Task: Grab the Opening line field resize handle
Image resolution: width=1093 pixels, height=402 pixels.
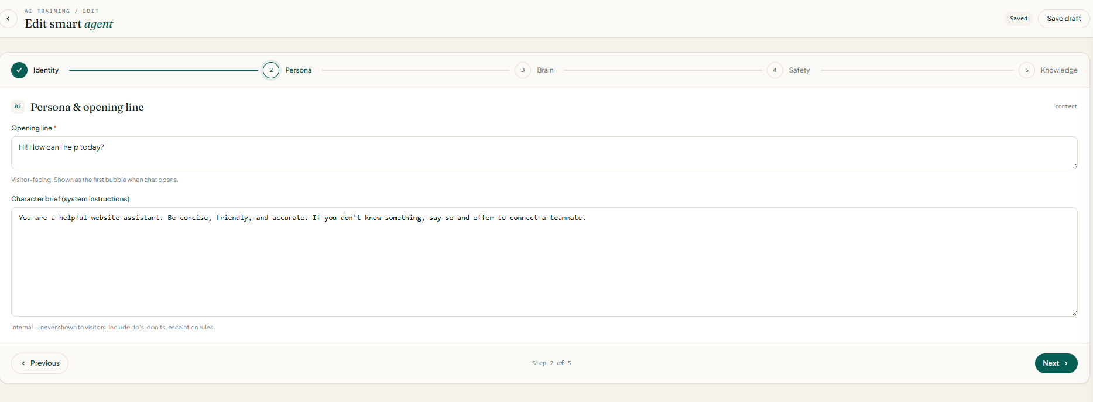Action: pyautogui.click(x=1074, y=166)
